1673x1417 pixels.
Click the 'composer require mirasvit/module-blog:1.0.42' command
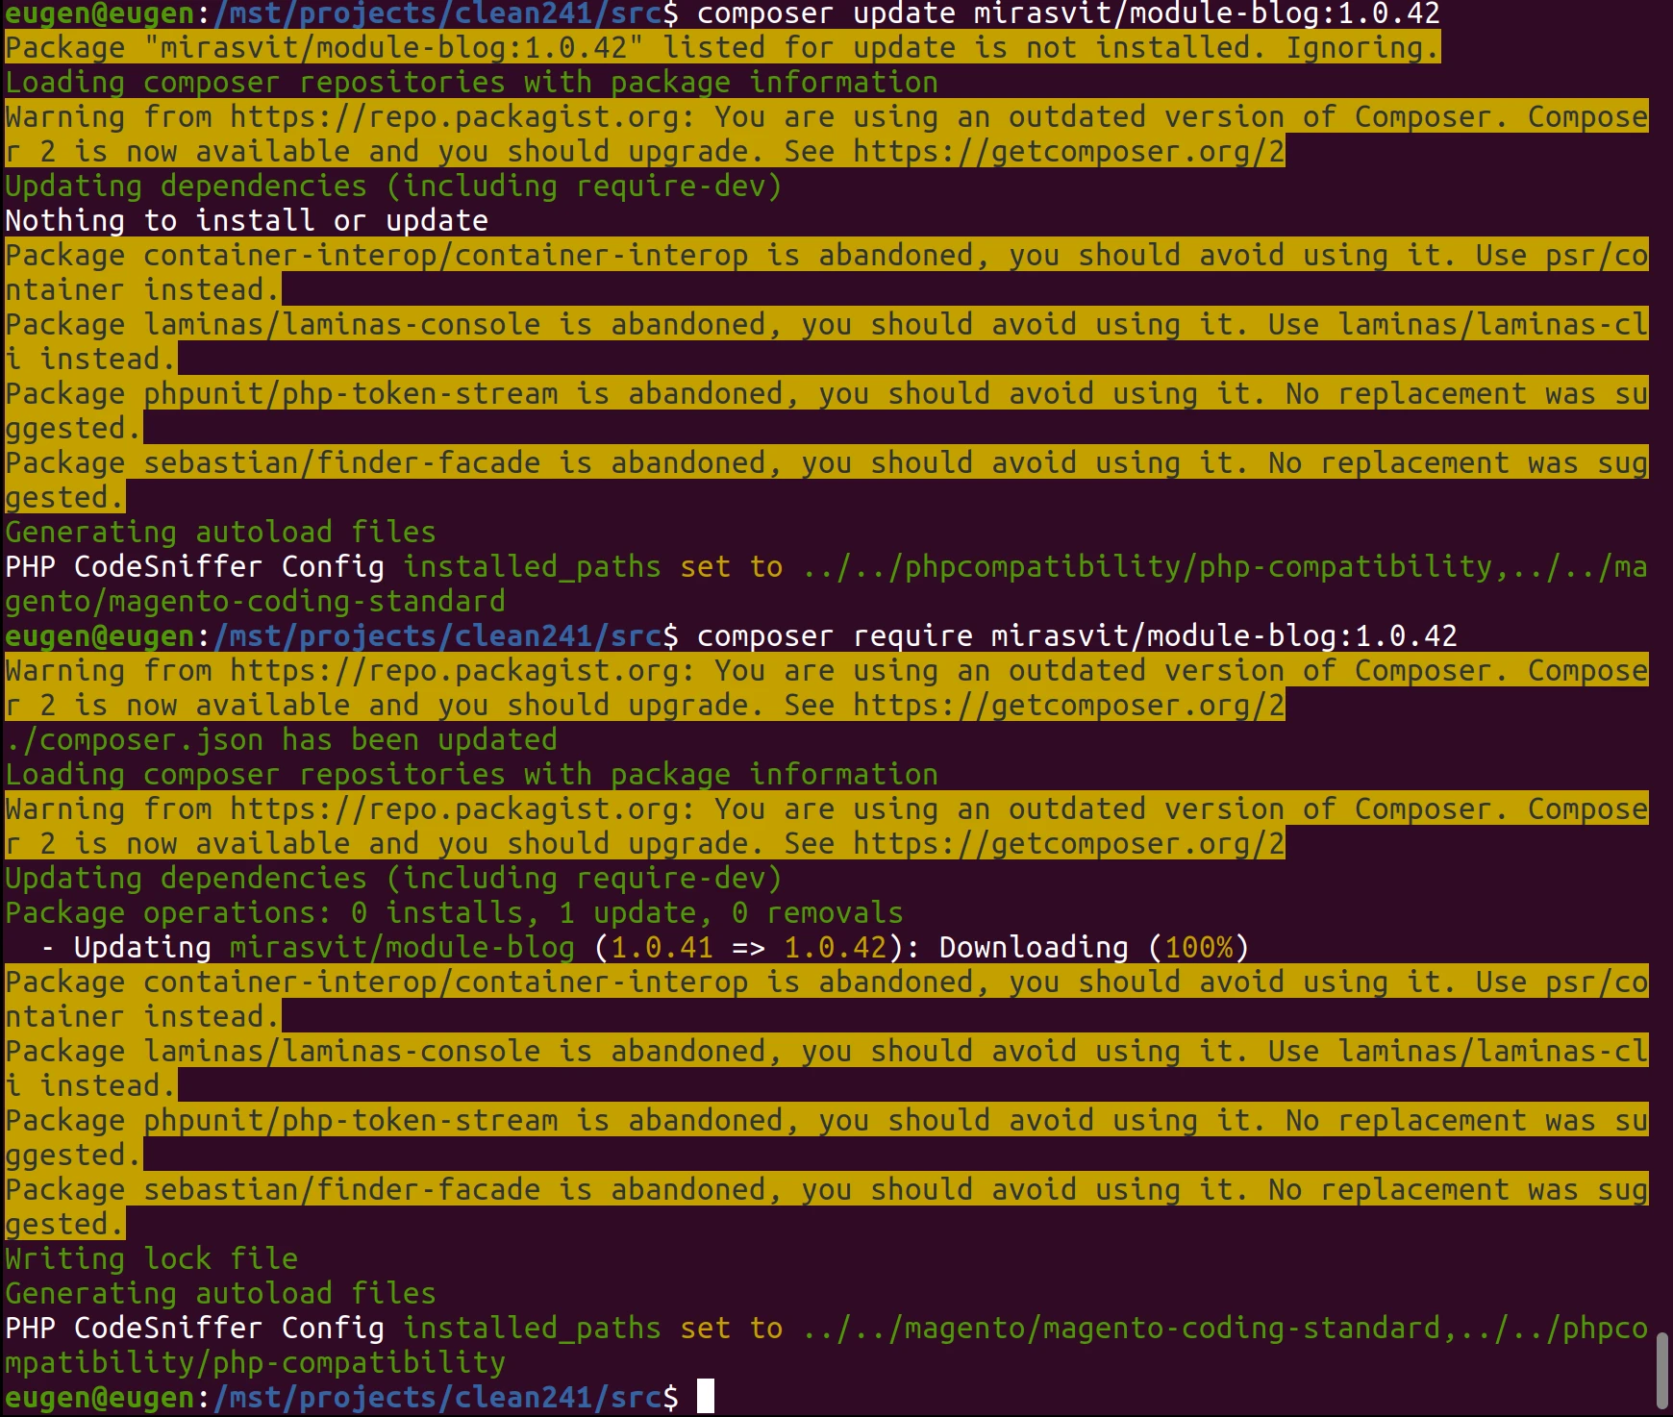1077,635
